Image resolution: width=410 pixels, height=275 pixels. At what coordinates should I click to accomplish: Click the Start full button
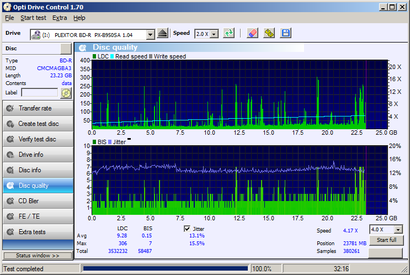tap(386, 240)
